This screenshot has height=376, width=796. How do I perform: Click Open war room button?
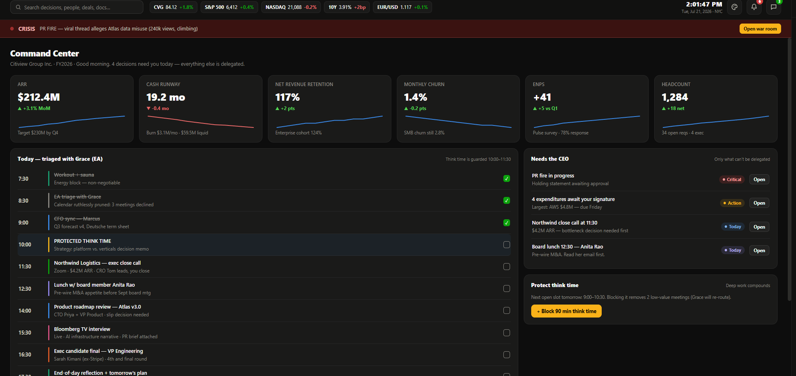760,29
